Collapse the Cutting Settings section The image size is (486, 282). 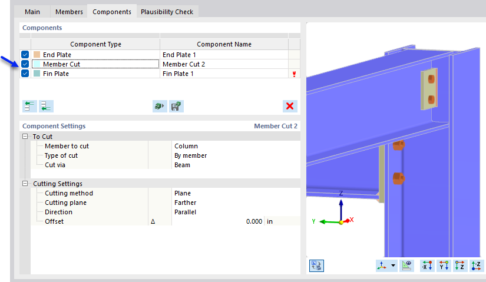pyautogui.click(x=25, y=184)
